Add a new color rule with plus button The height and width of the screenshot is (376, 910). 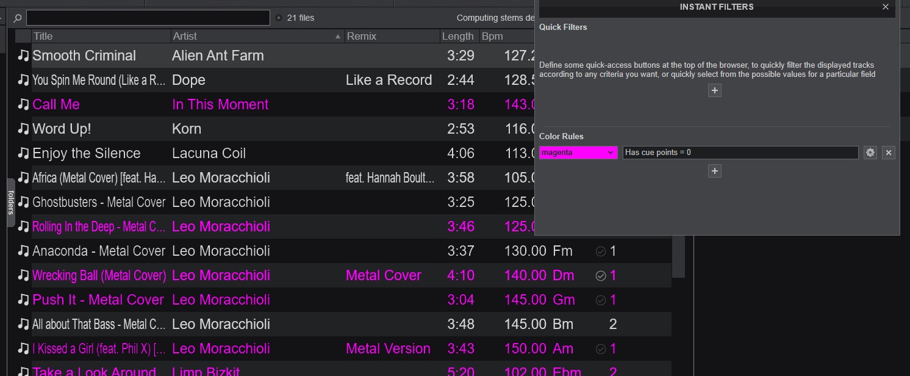(x=715, y=171)
